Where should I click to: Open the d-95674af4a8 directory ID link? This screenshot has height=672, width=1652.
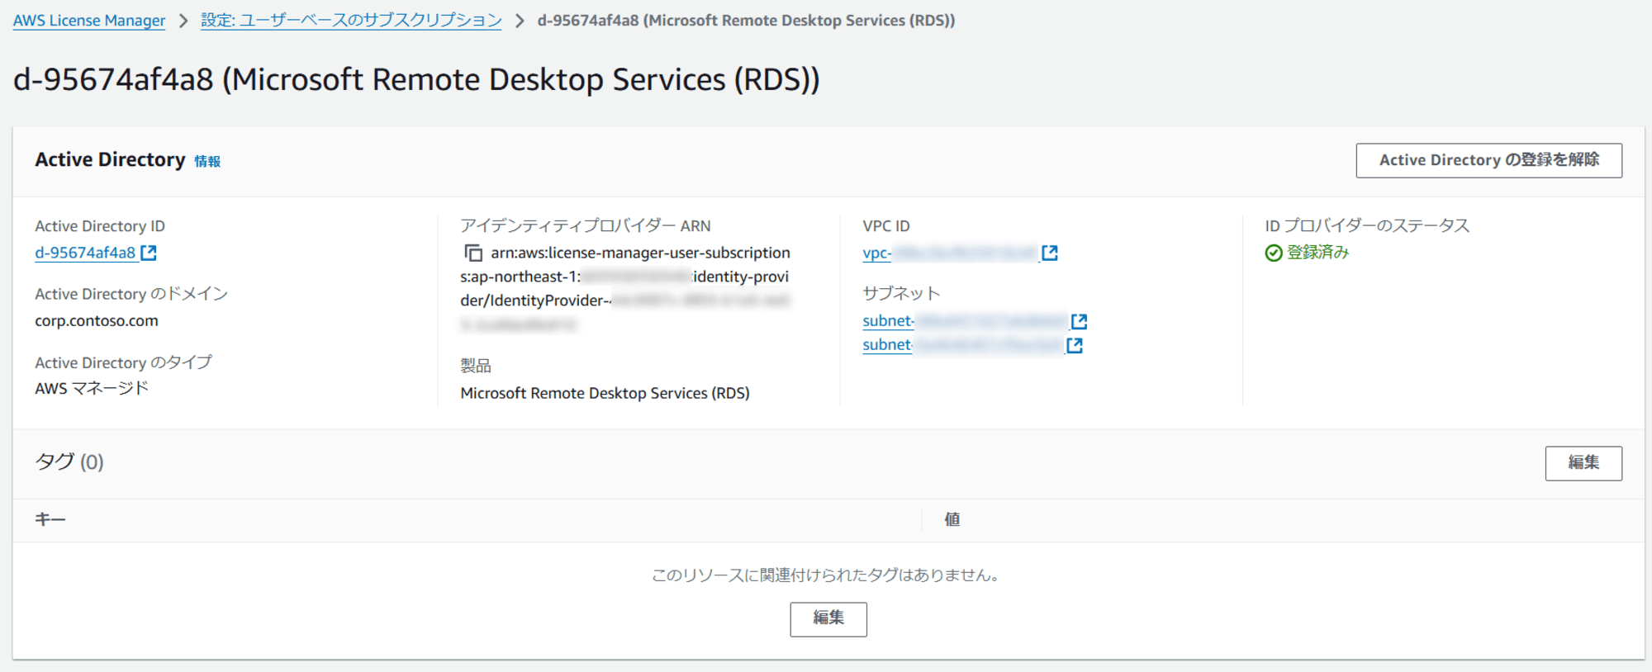pyautogui.click(x=85, y=253)
